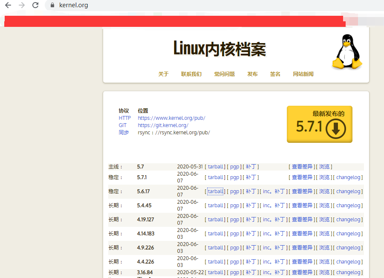Open changelog for 4.9.226
This screenshot has width=384, height=278.
[348, 248]
